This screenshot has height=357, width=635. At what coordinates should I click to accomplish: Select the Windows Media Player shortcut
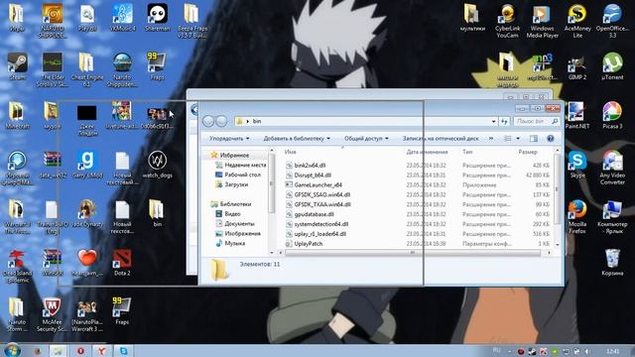543,22
